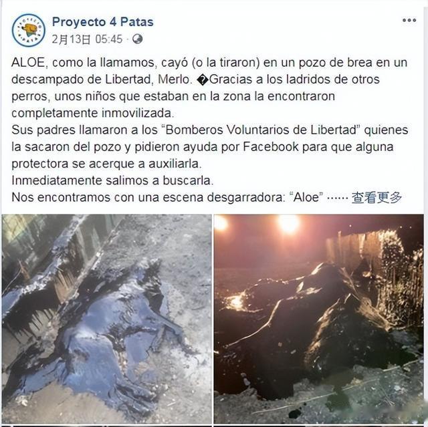Open the left daytime tar-pit dog photo
The image size is (428, 427).
tap(107, 319)
